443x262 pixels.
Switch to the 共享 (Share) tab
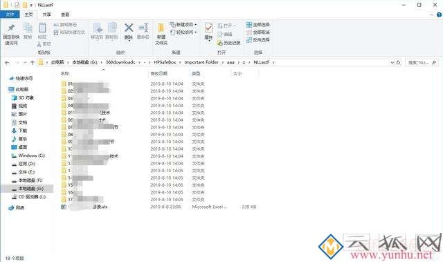tap(47, 15)
